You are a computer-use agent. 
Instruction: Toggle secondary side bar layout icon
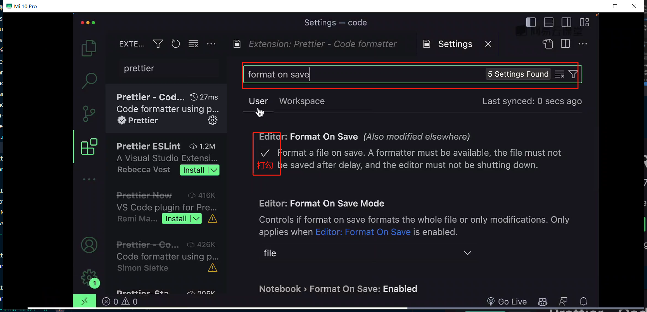pos(566,22)
